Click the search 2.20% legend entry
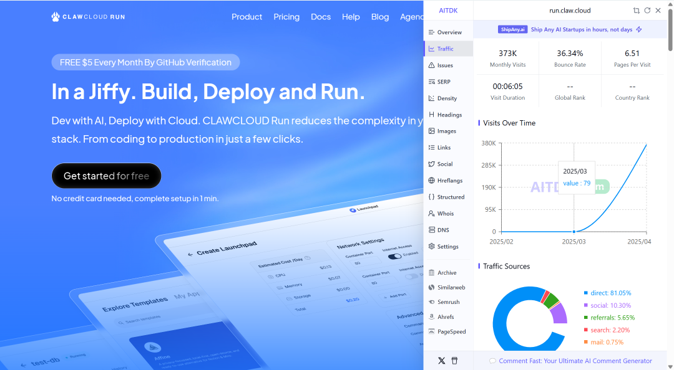 [x=607, y=330]
